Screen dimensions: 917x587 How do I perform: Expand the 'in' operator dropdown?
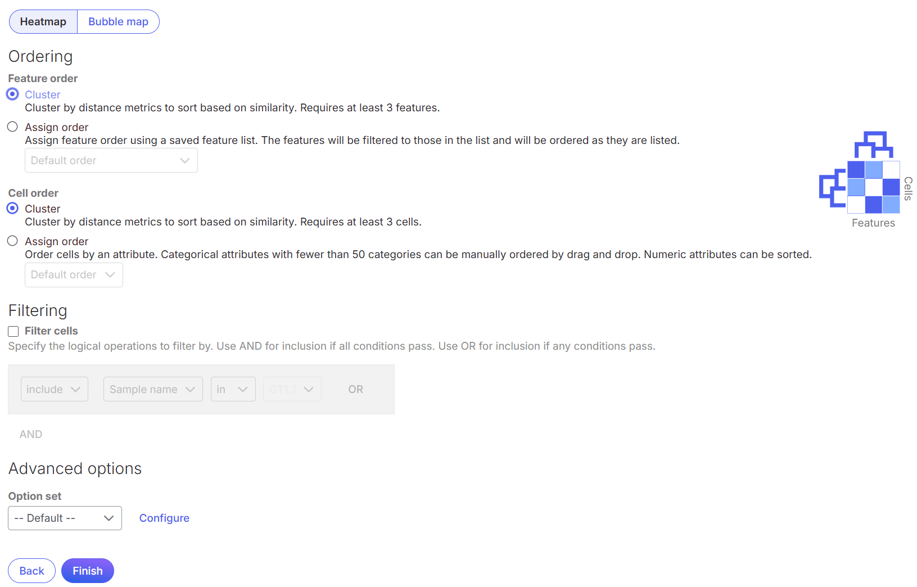coord(233,389)
